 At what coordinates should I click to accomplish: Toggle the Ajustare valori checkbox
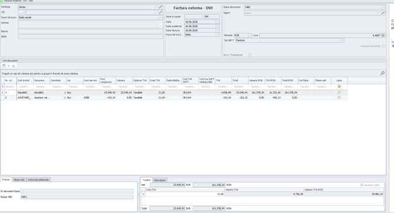point(362,185)
